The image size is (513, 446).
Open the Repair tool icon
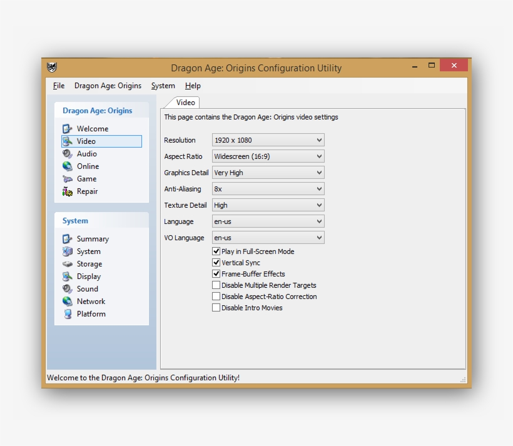point(68,191)
